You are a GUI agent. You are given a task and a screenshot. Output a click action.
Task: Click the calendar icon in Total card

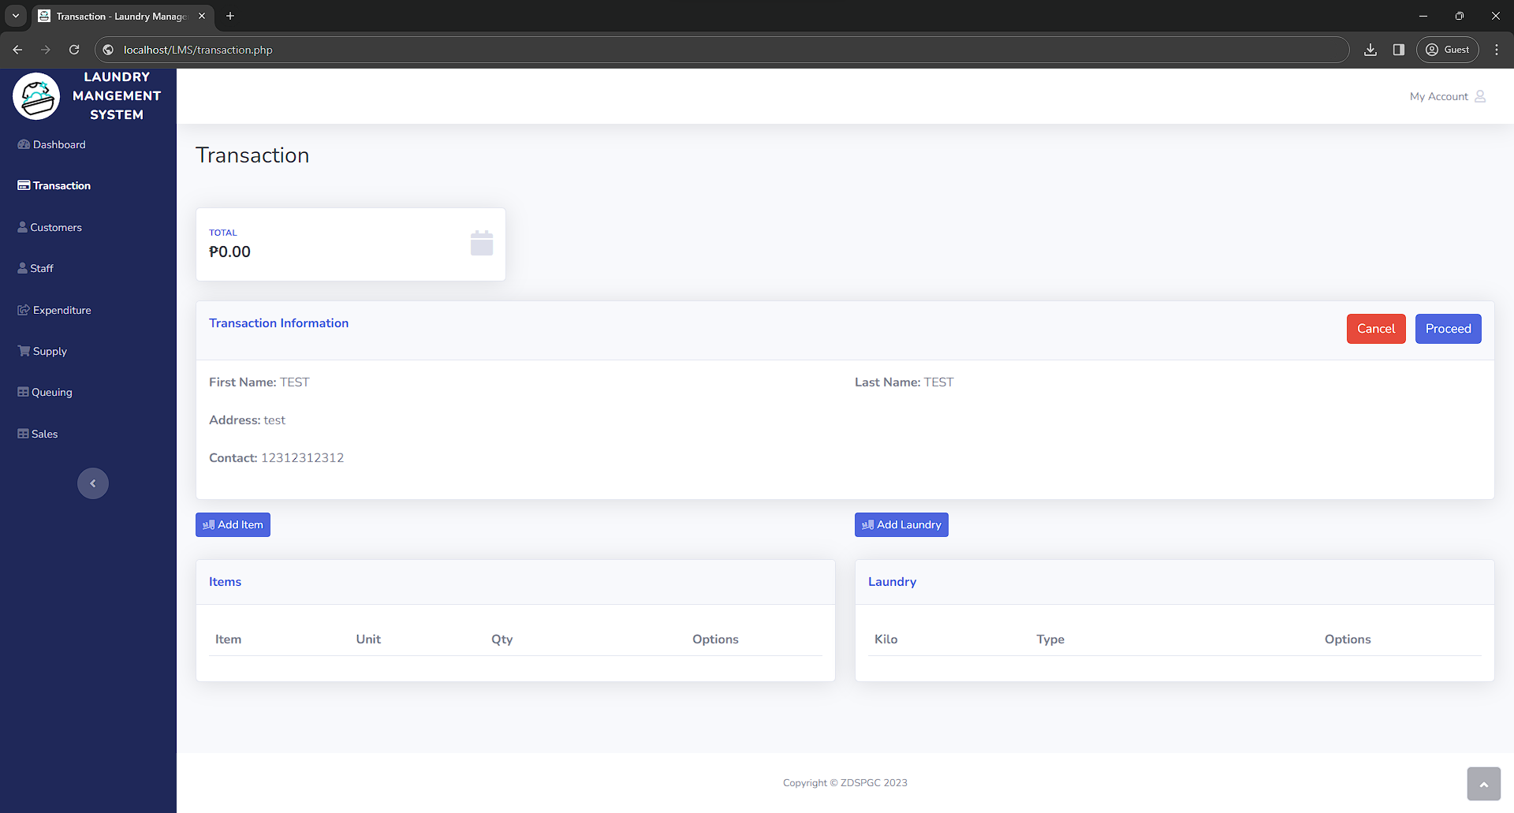[482, 243]
